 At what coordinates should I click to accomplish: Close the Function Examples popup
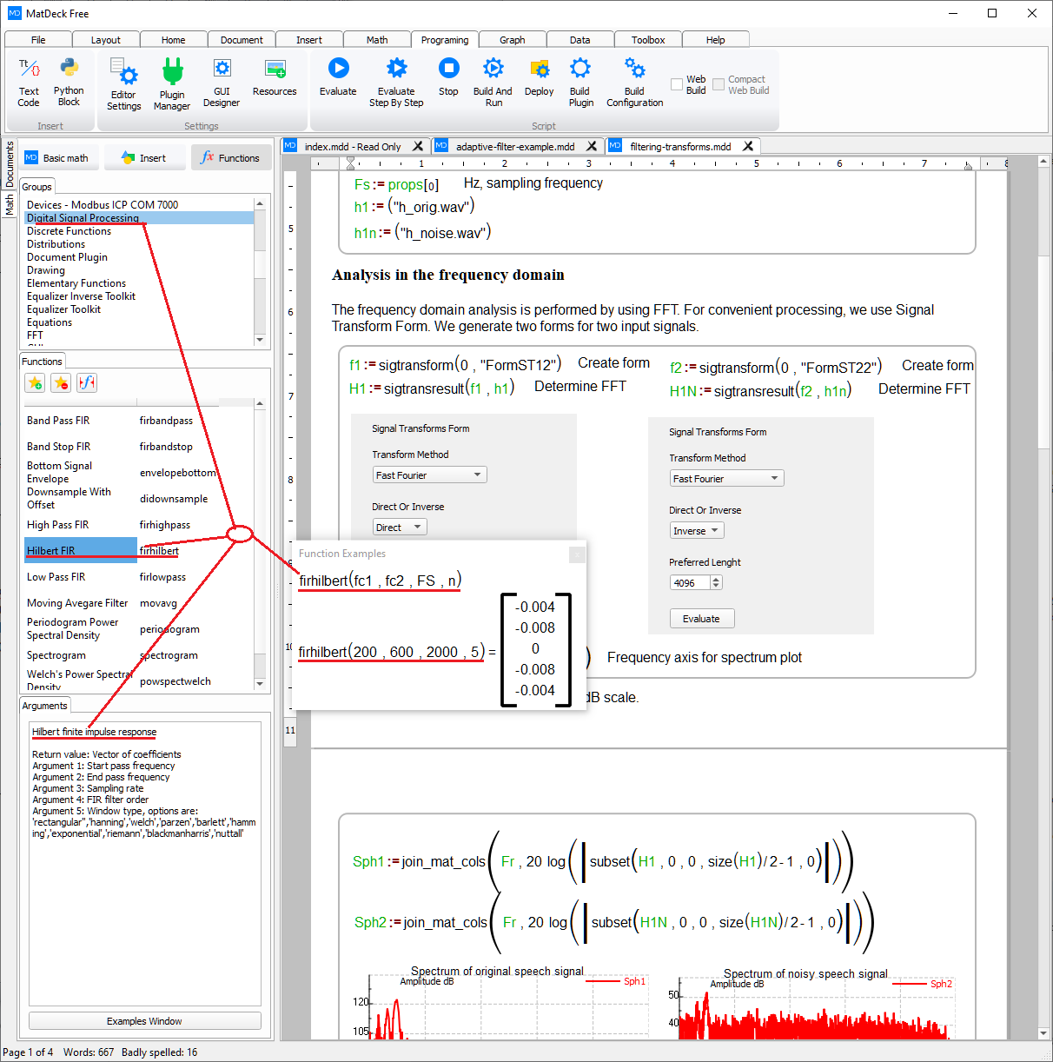[x=577, y=554]
